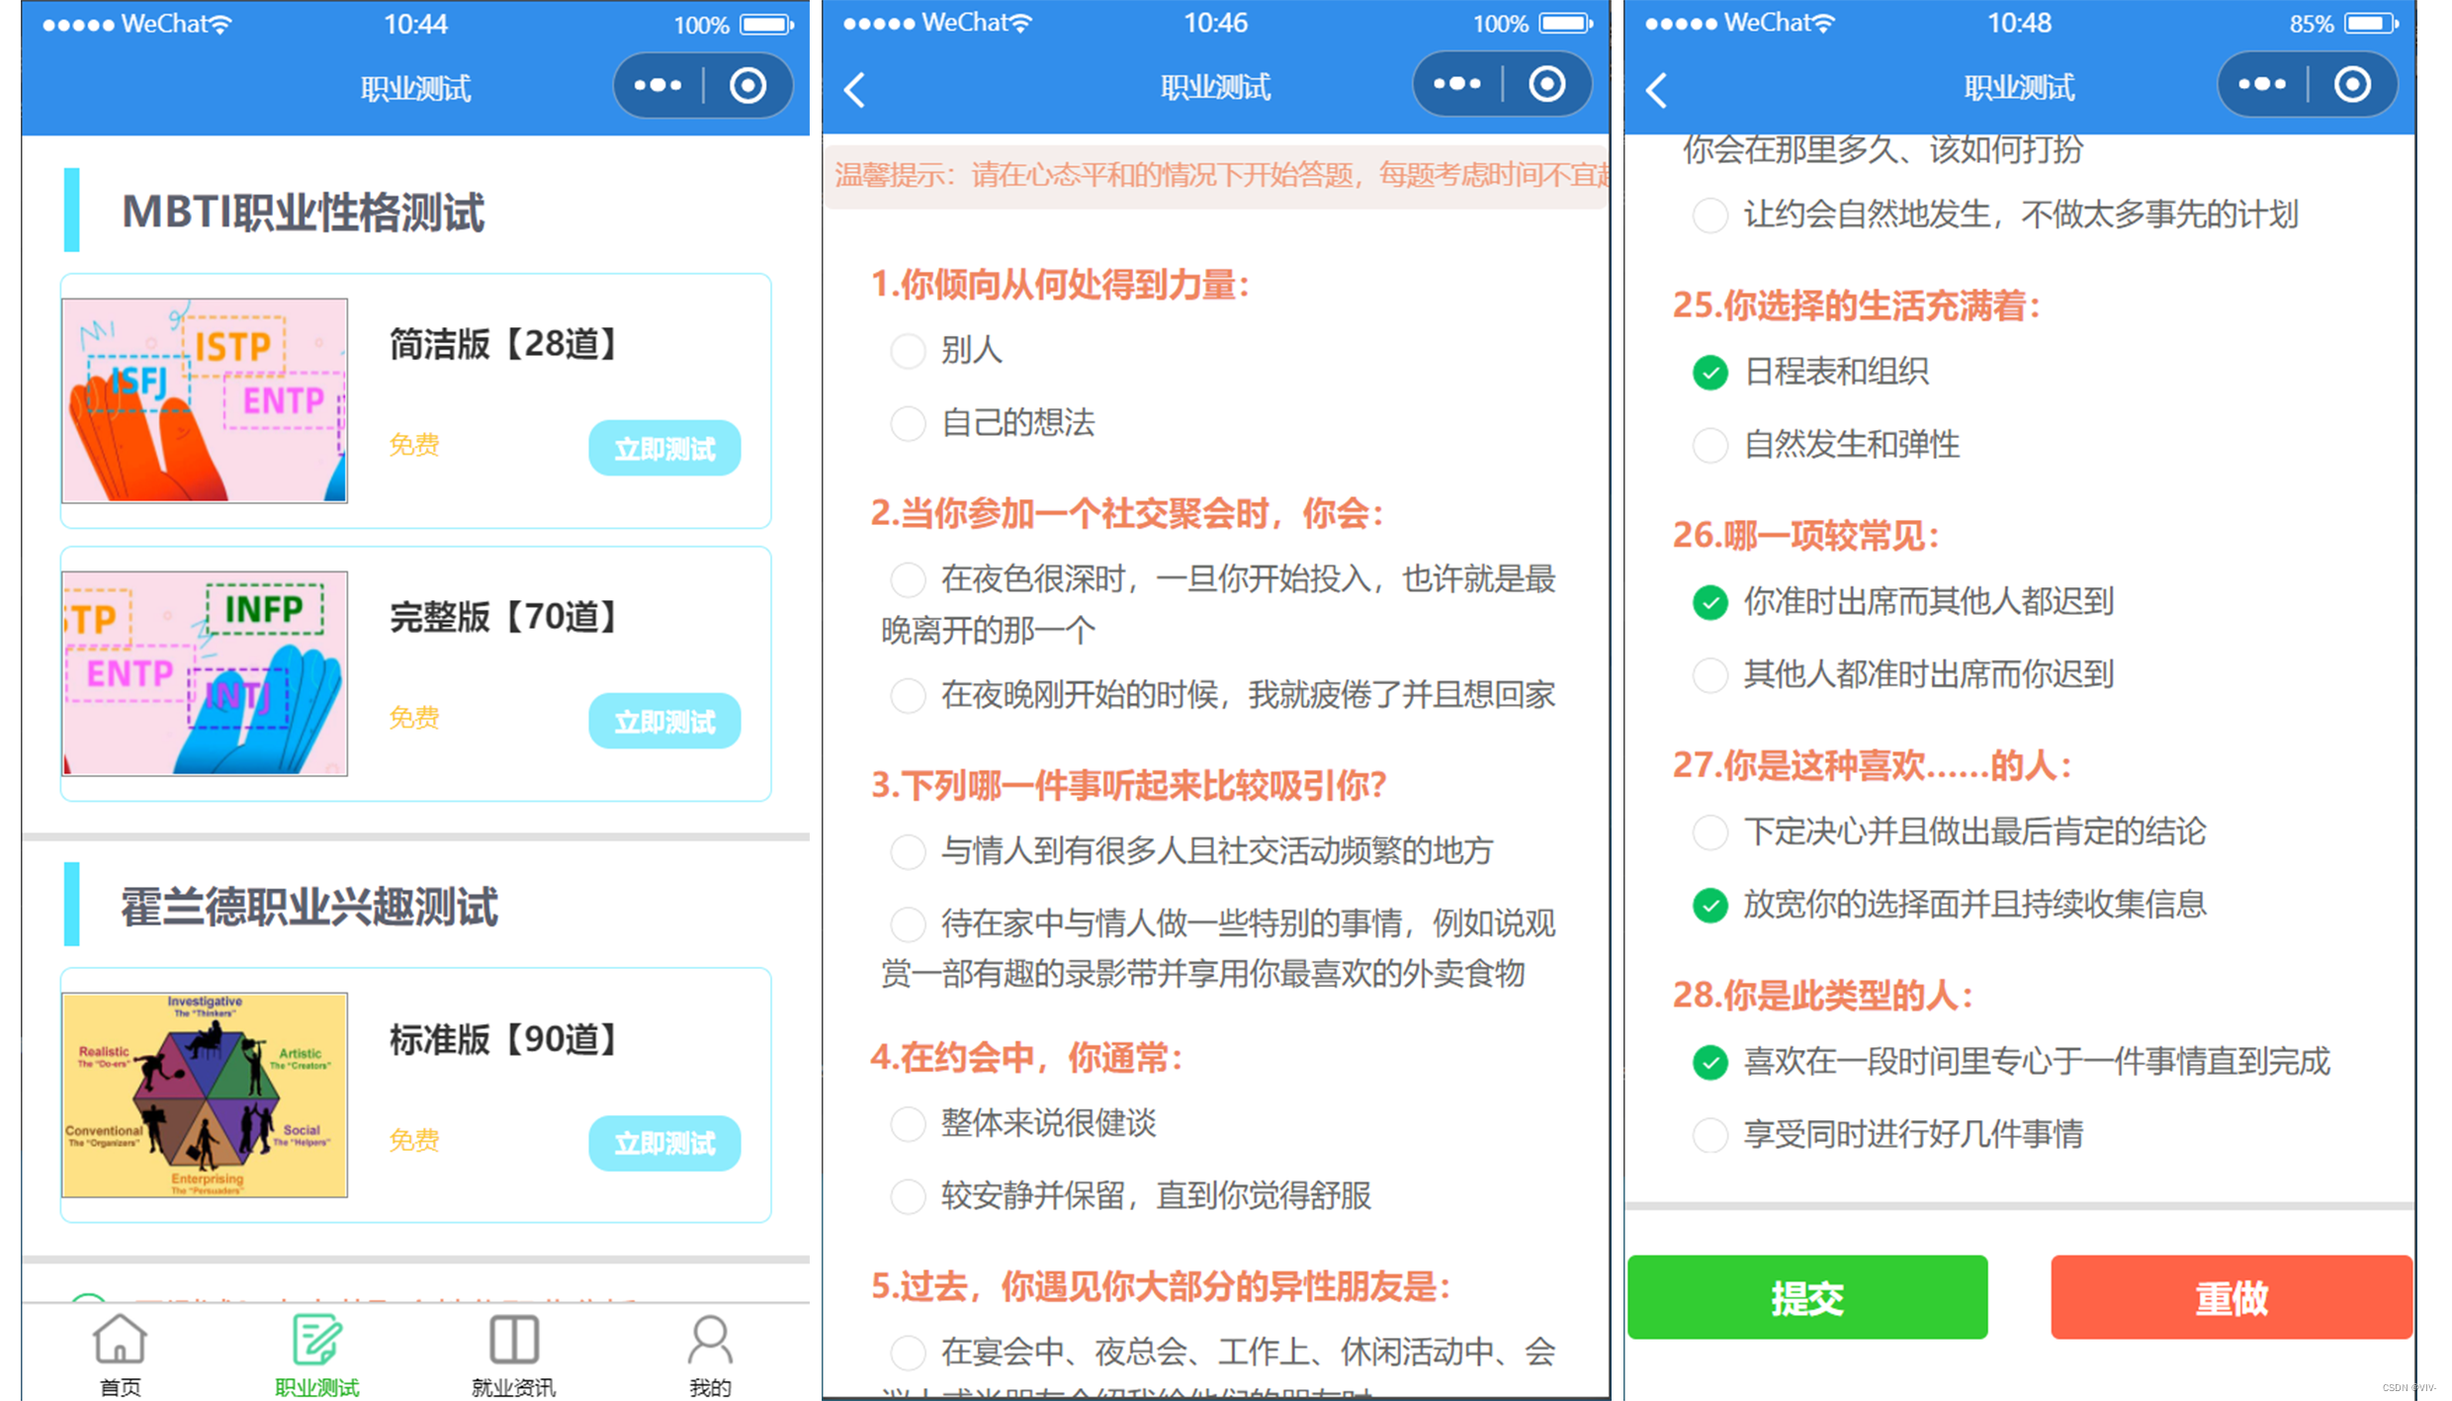Open the 我的 profile icon
The width and height of the screenshot is (2452, 1401).
(x=710, y=1341)
